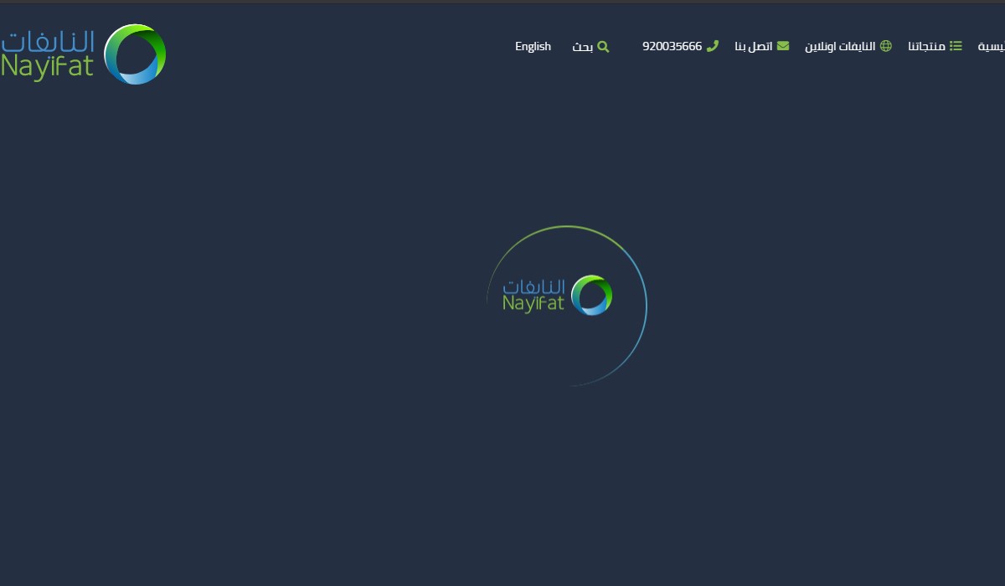This screenshot has width=1005, height=586.
Task: Click the small circular emblem in center loader
Action: (x=591, y=296)
